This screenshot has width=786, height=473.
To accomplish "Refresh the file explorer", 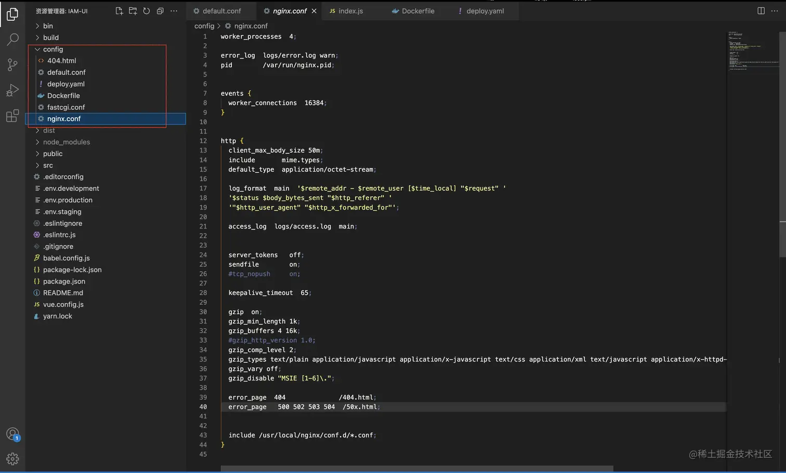I will (146, 11).
